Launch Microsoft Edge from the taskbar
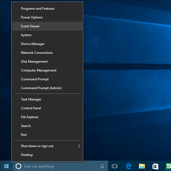The width and height of the screenshot is (171, 171). (x=129, y=166)
